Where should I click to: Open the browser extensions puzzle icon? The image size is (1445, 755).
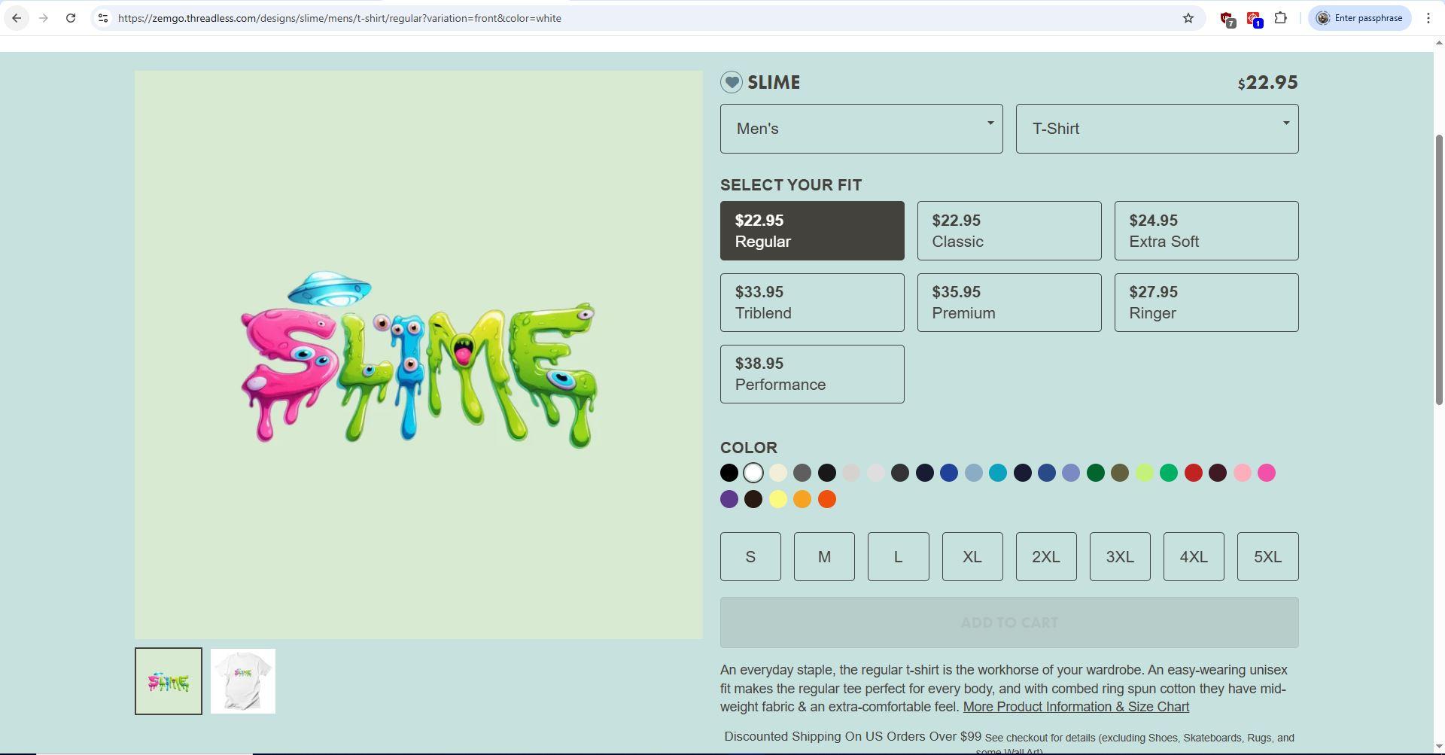click(x=1280, y=18)
